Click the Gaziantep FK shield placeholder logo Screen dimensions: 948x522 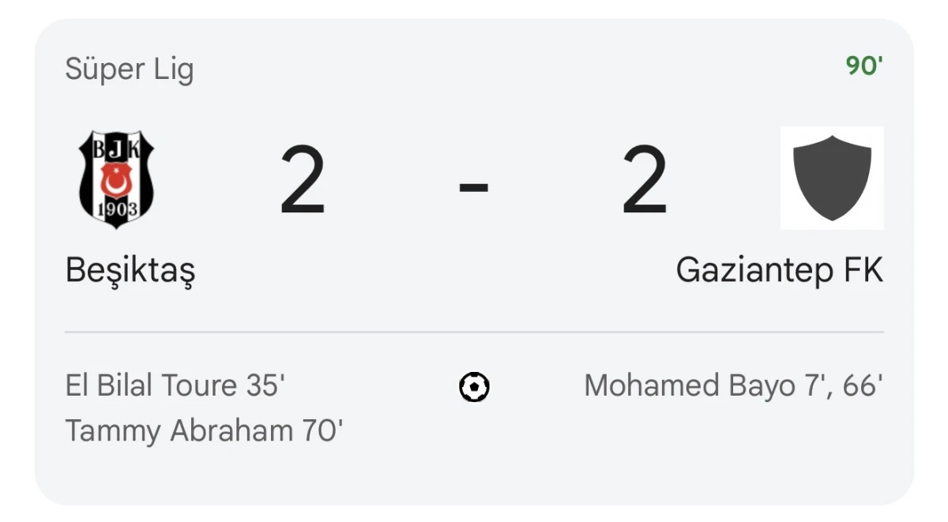tap(832, 178)
